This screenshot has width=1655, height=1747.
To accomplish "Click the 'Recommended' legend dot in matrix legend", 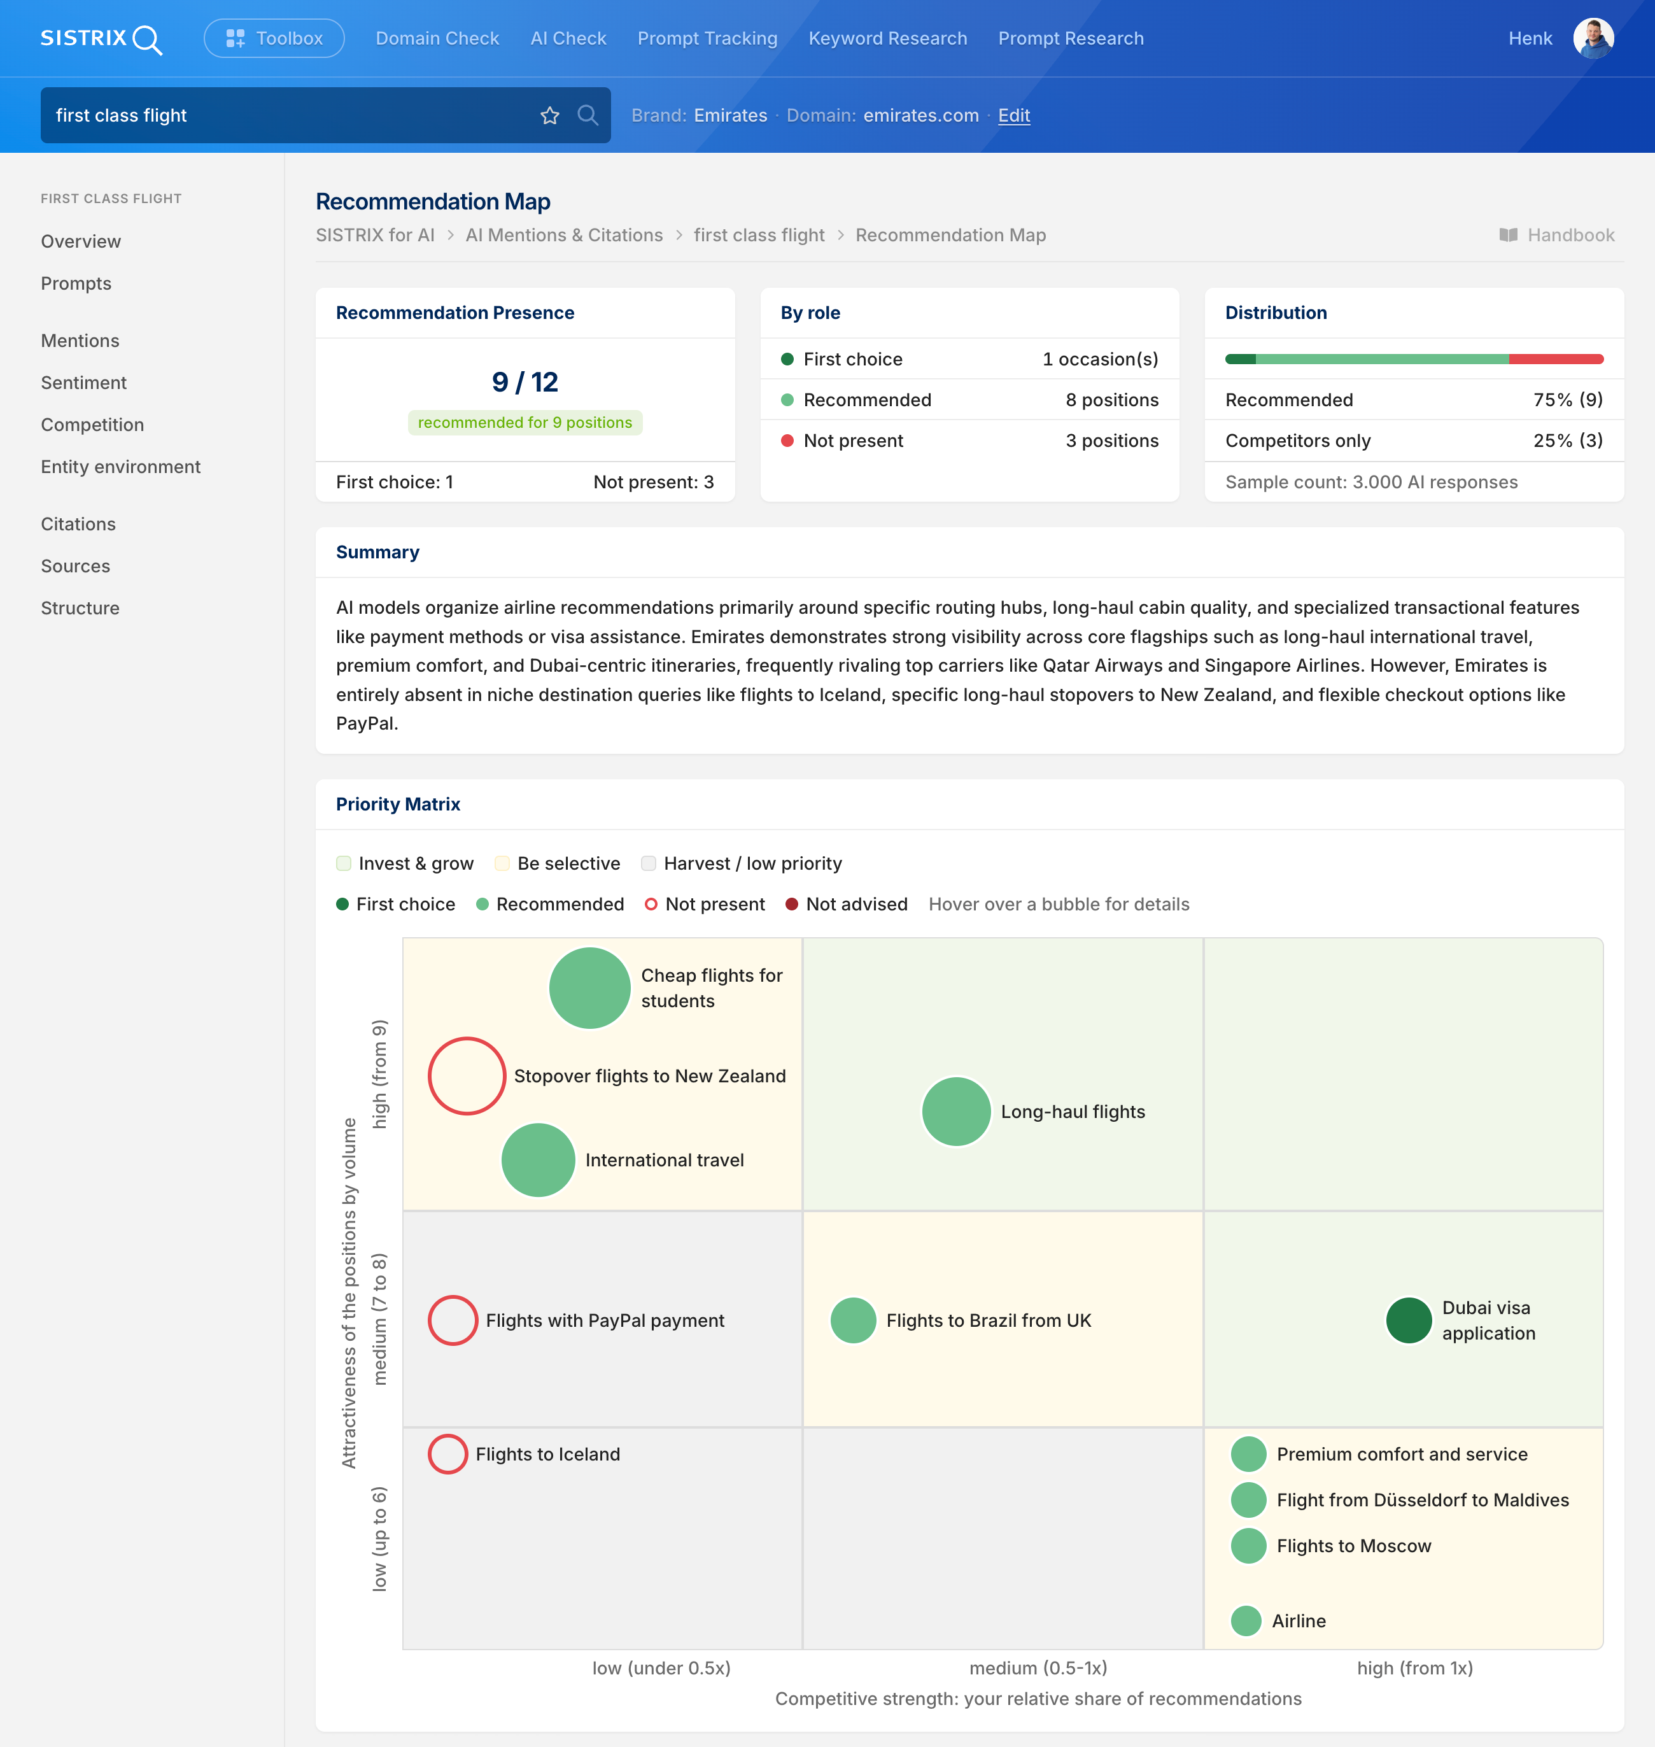I will point(482,905).
